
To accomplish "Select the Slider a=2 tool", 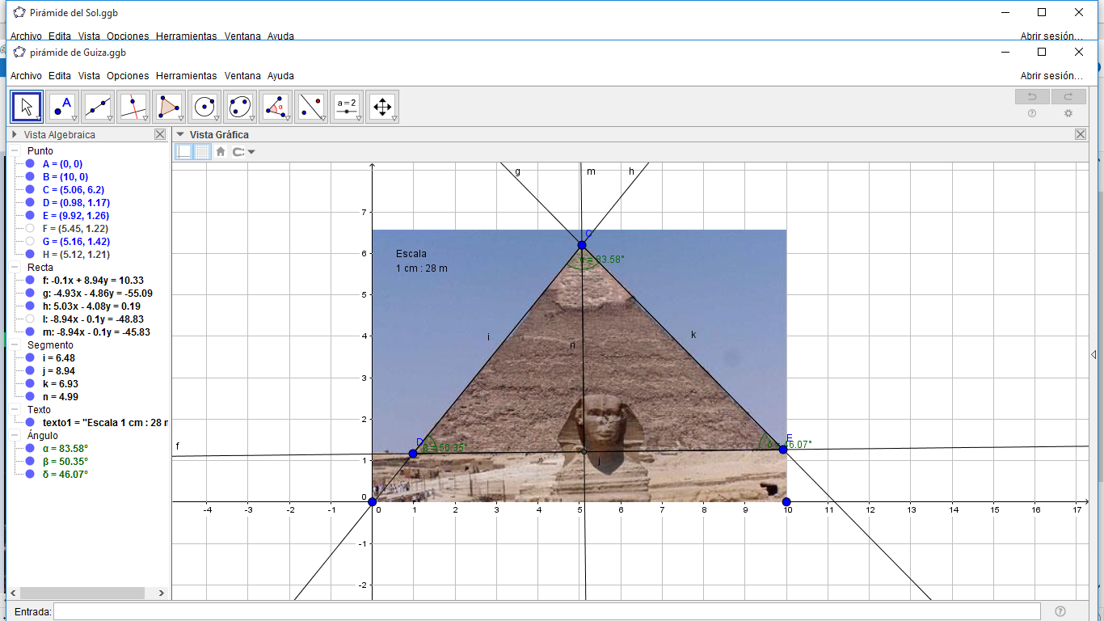I will [347, 106].
